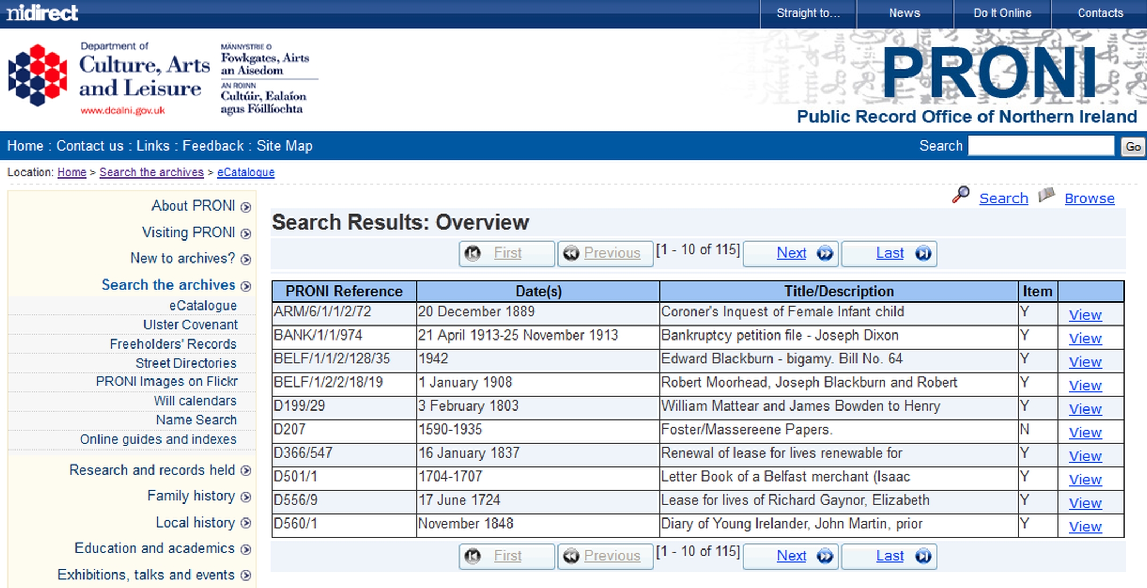
Task: Click the nidirect logo
Action: tap(42, 12)
